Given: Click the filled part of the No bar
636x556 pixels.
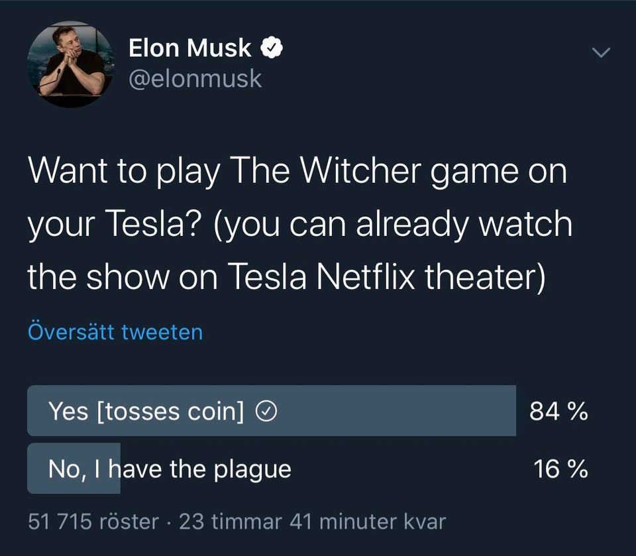Looking at the screenshot, I should coord(74,469).
